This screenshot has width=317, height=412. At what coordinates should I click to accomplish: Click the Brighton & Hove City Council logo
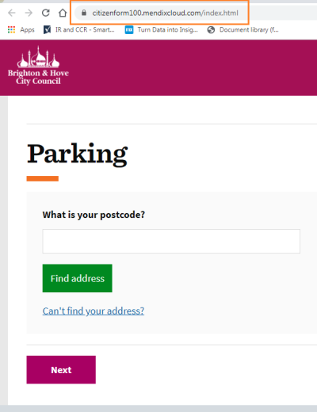(38, 66)
